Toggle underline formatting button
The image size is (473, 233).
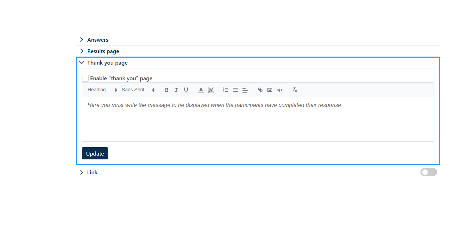(x=186, y=90)
